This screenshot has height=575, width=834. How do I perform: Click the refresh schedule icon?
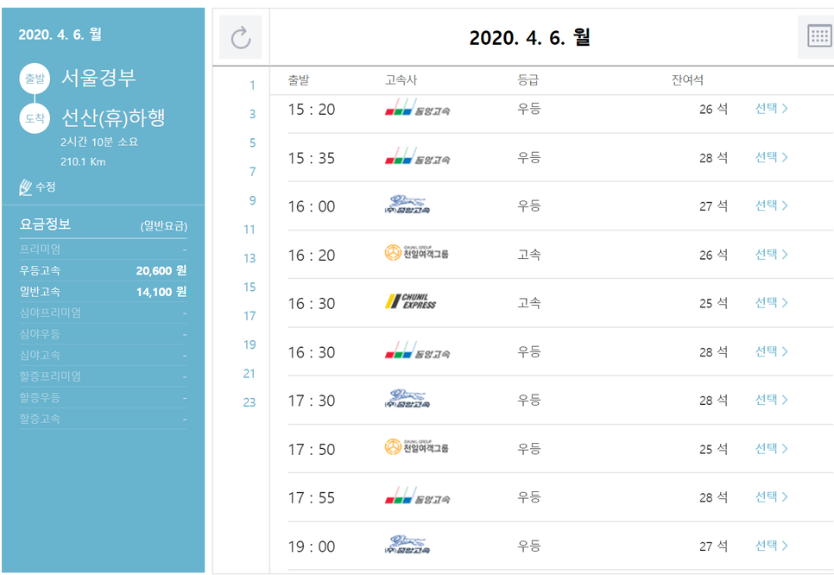point(241,37)
